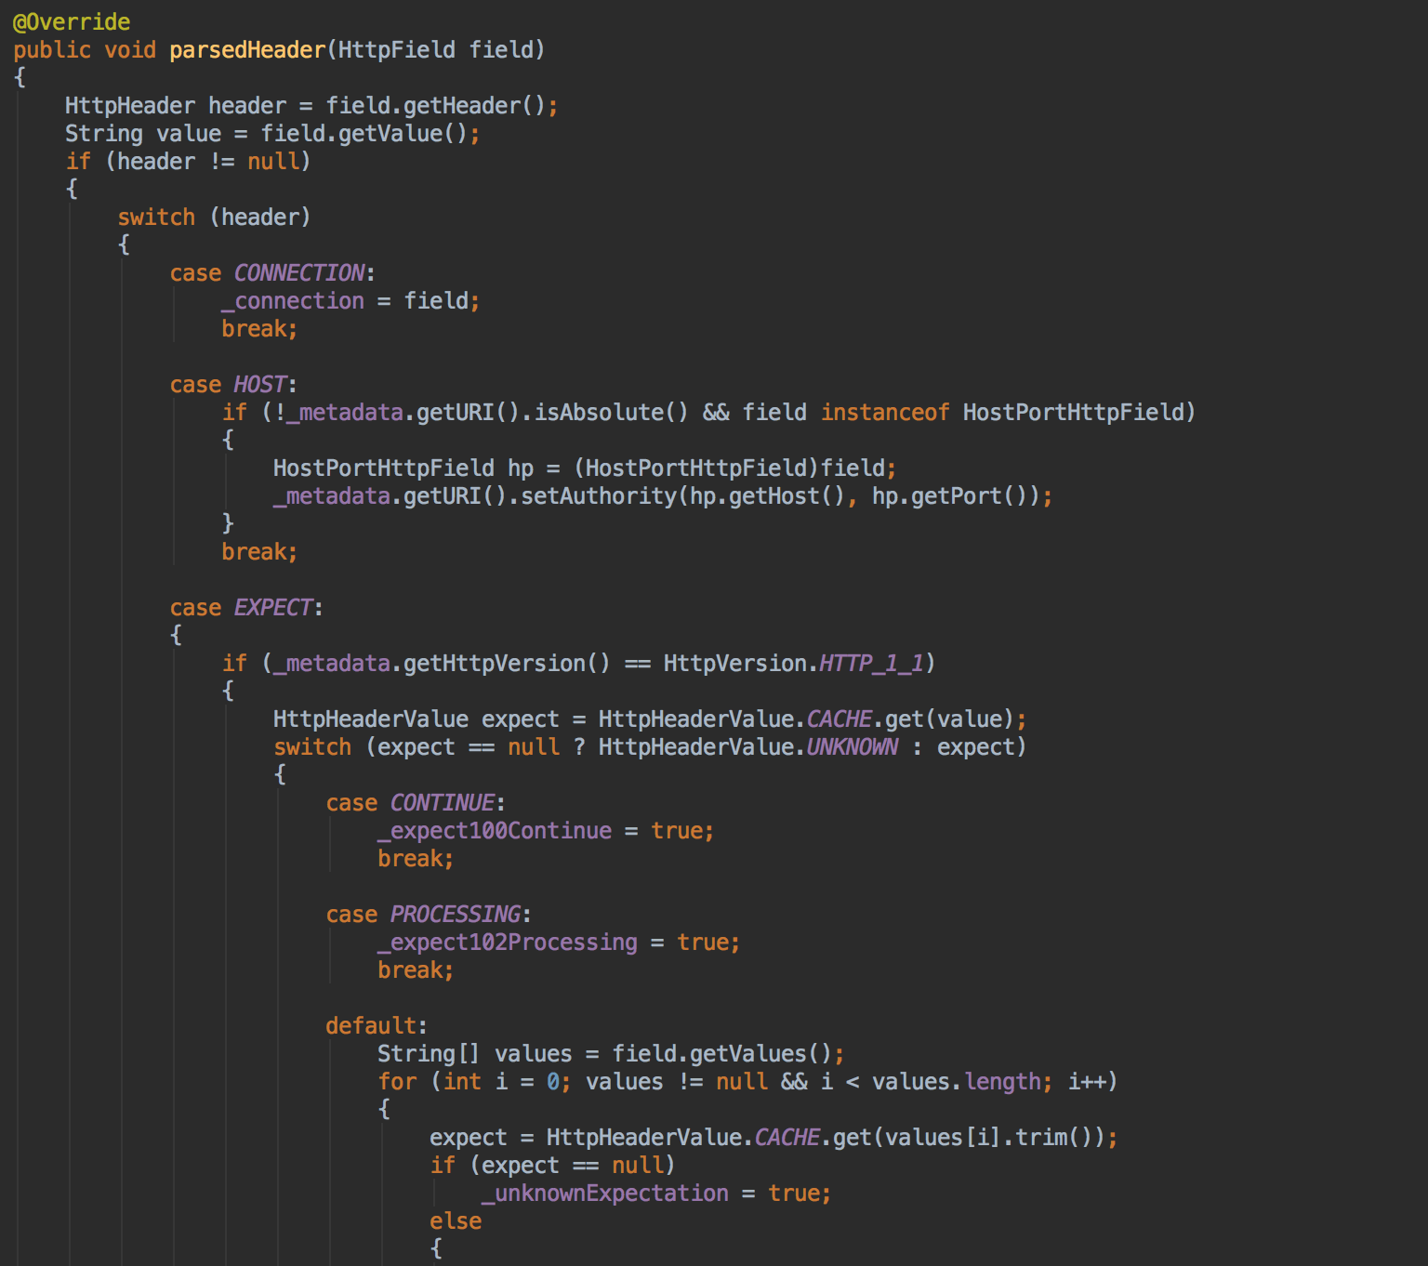Viewport: 1428px width, 1266px height.
Task: Click field.getValues() call
Action: [x=721, y=1053]
